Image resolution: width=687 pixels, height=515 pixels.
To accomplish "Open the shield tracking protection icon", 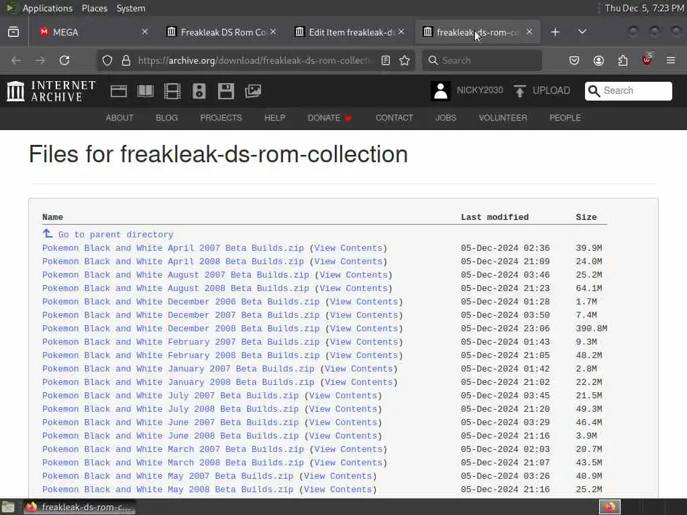I will [x=107, y=60].
